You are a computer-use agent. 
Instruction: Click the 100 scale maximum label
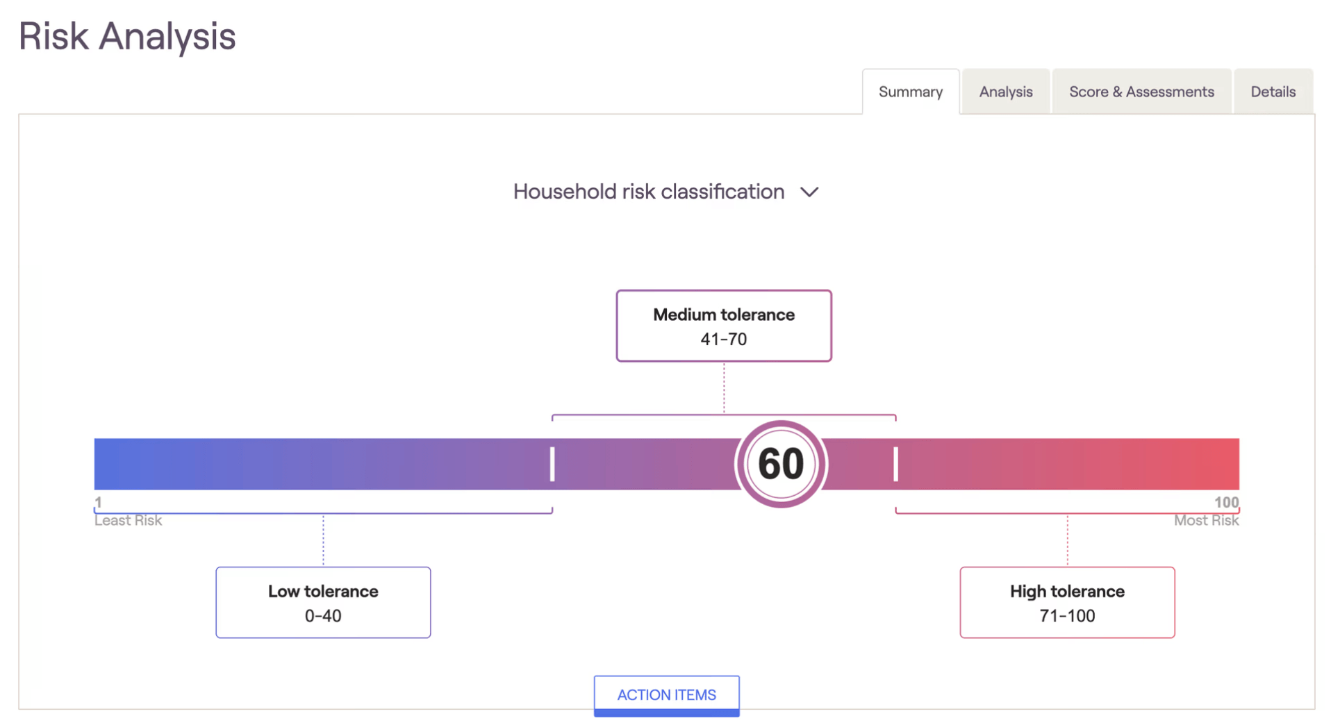[1226, 502]
